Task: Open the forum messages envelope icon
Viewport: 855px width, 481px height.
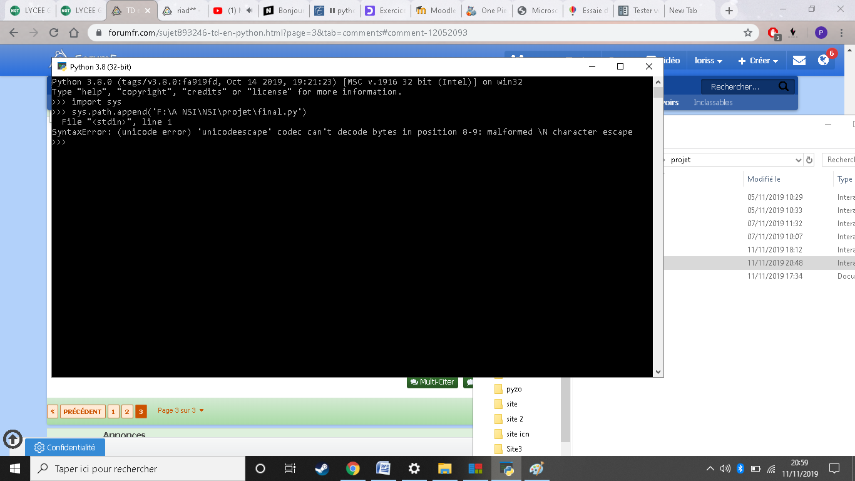Action: tap(799, 61)
